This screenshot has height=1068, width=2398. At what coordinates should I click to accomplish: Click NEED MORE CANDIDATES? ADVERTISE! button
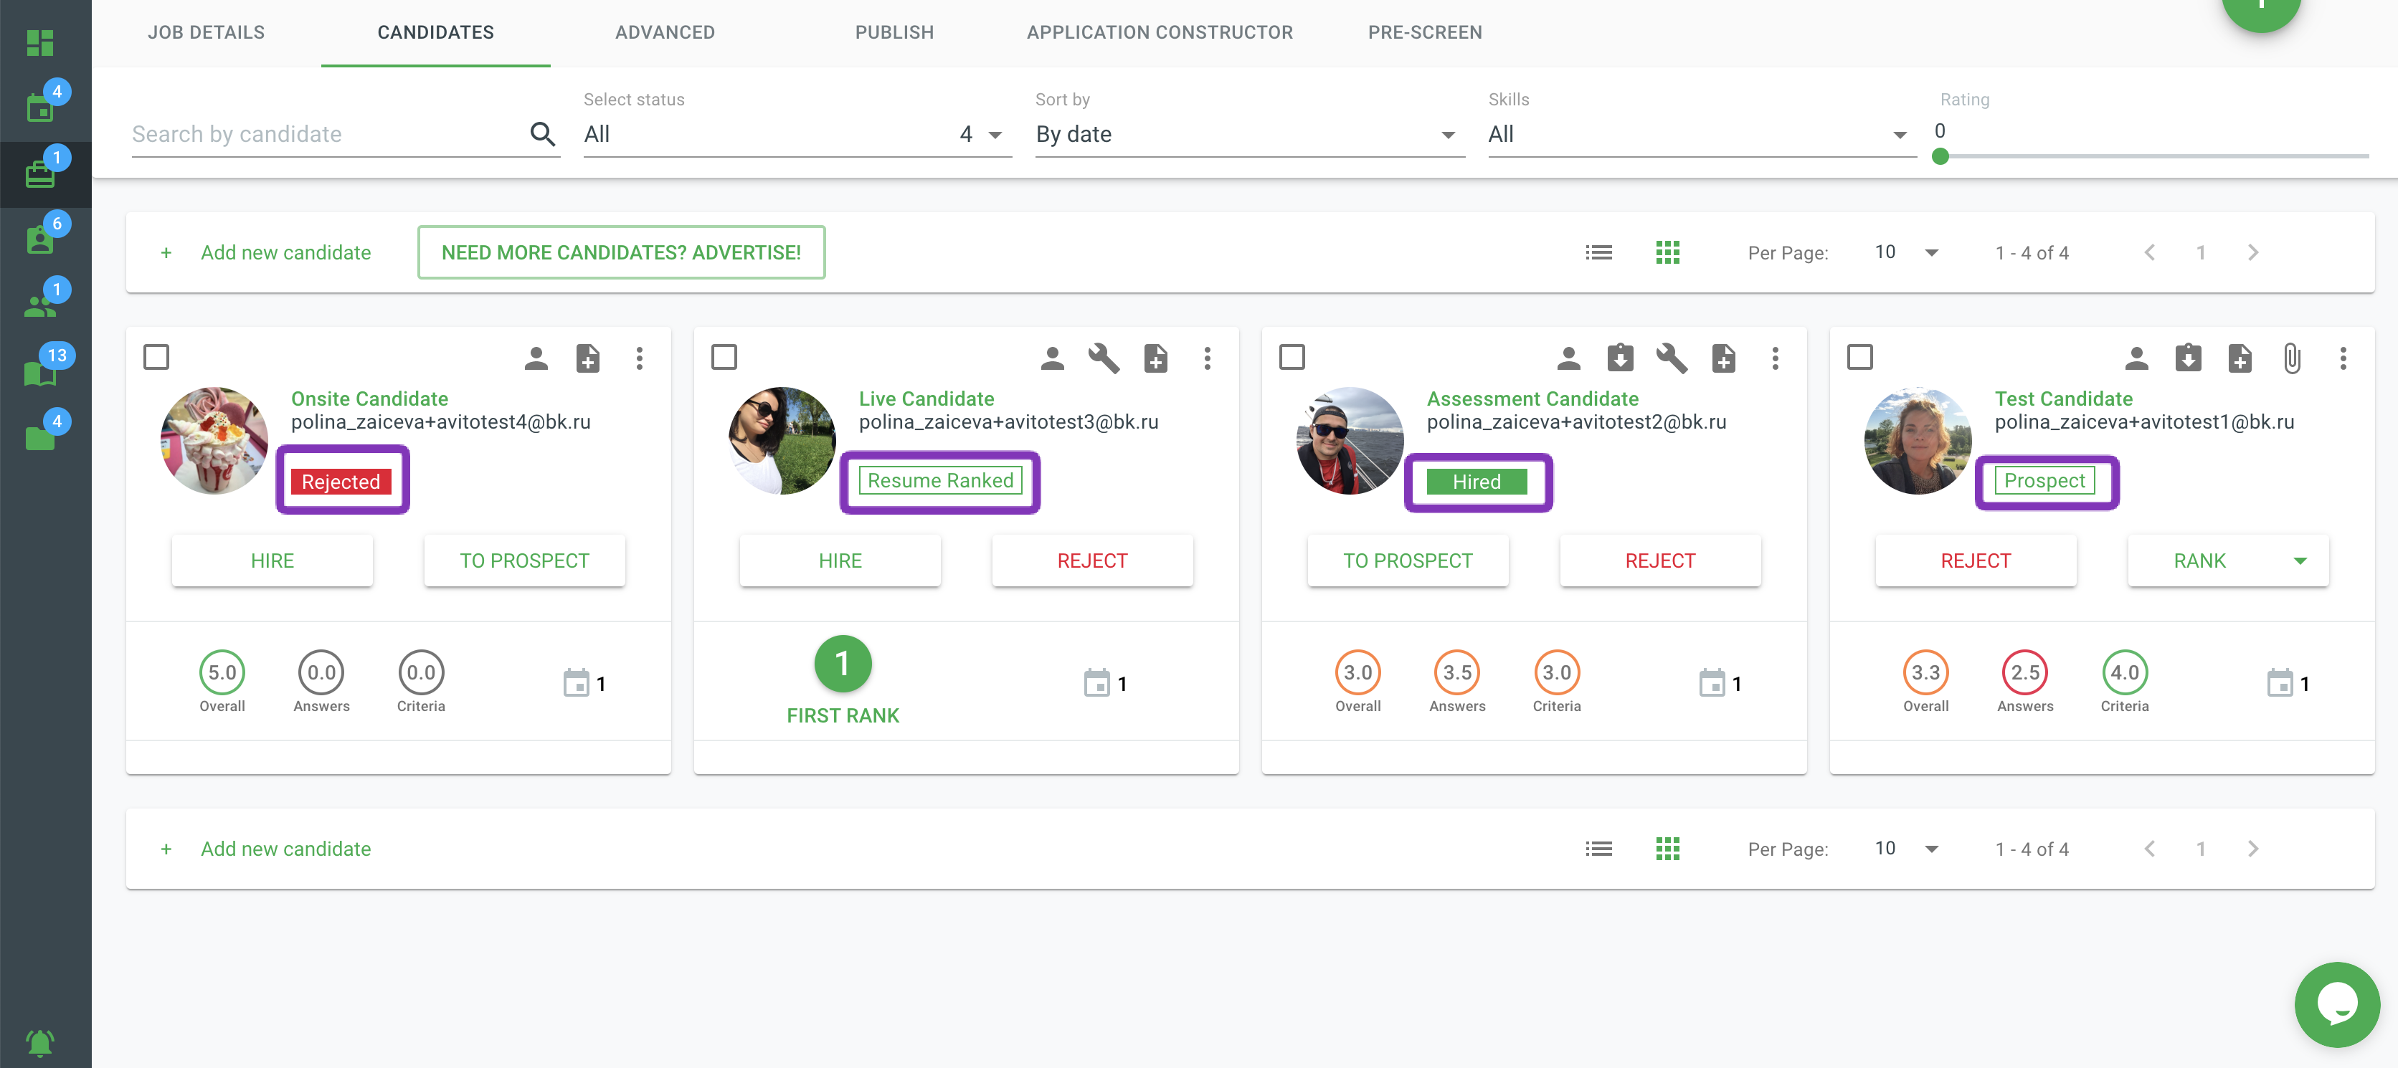[621, 252]
